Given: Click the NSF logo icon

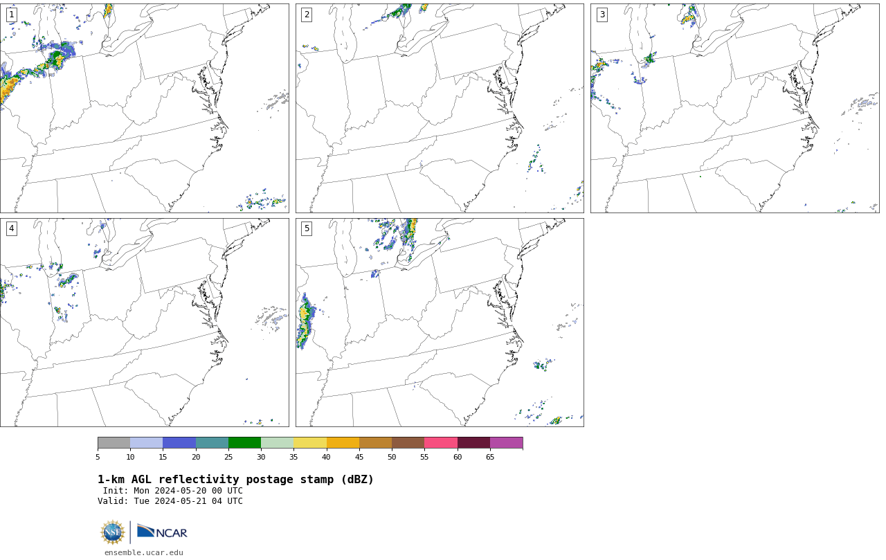Looking at the screenshot, I should pos(113,532).
